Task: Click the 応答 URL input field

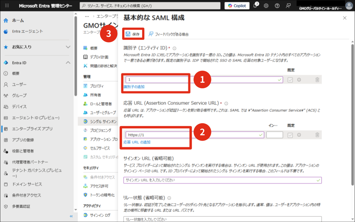Action: click(195, 135)
